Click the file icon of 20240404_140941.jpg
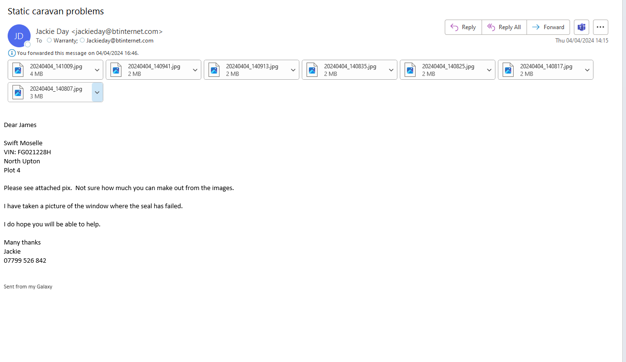Screen dimensions: 626x362 click(x=116, y=70)
